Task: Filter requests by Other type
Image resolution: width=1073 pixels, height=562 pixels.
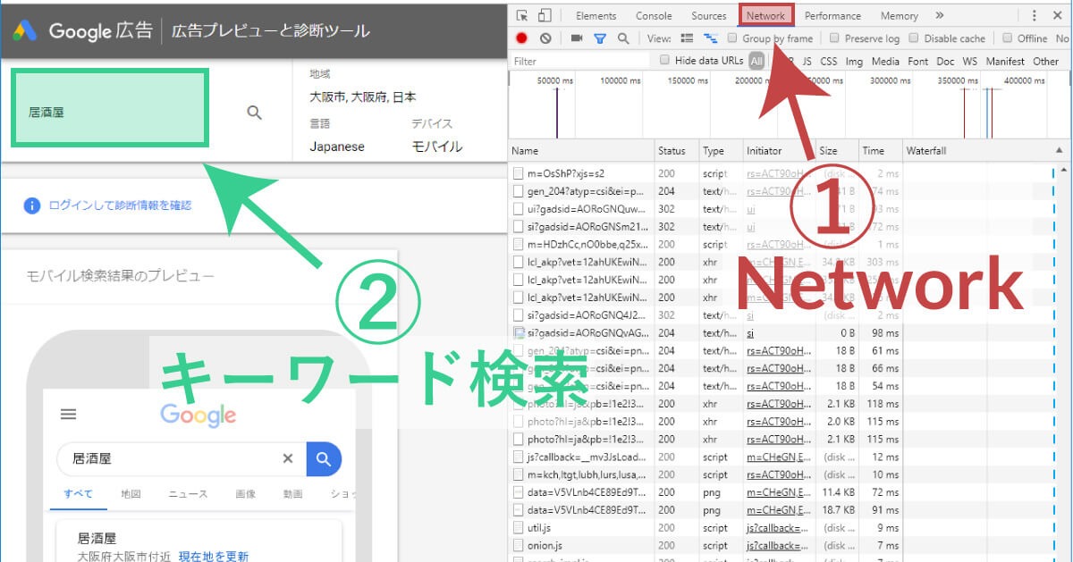Action: tap(1045, 62)
